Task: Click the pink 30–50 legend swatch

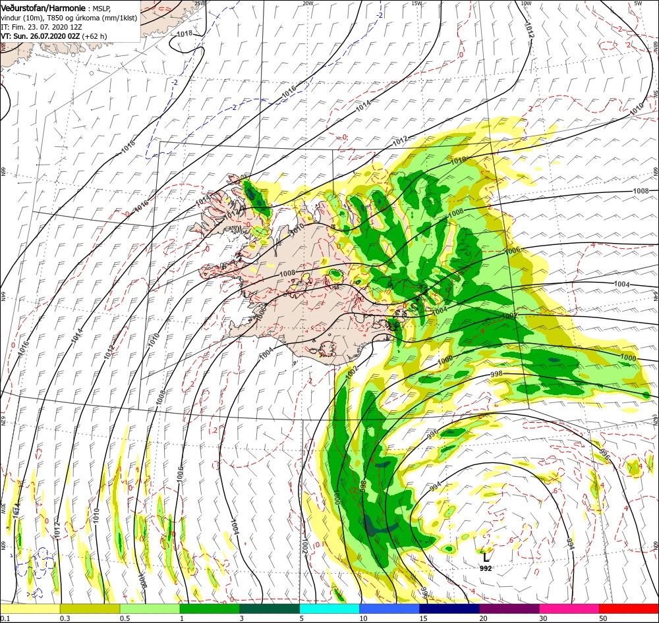Action: pos(569,609)
